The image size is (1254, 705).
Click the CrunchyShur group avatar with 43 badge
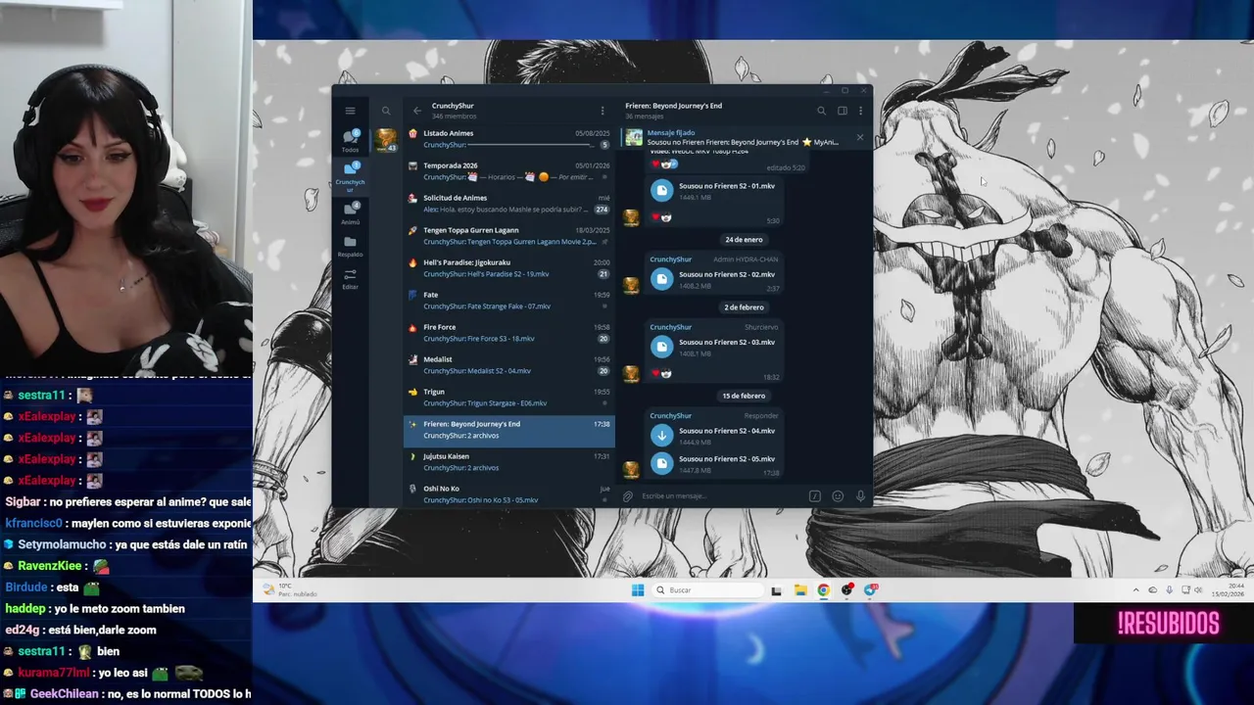386,139
